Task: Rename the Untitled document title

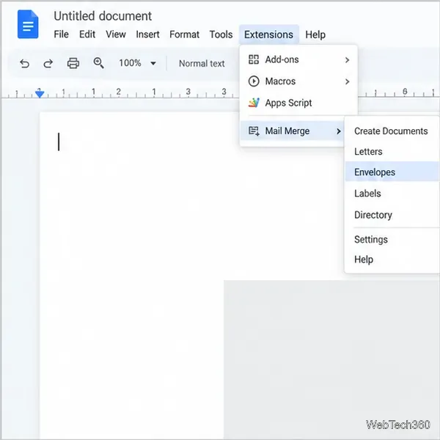Action: pyautogui.click(x=103, y=16)
